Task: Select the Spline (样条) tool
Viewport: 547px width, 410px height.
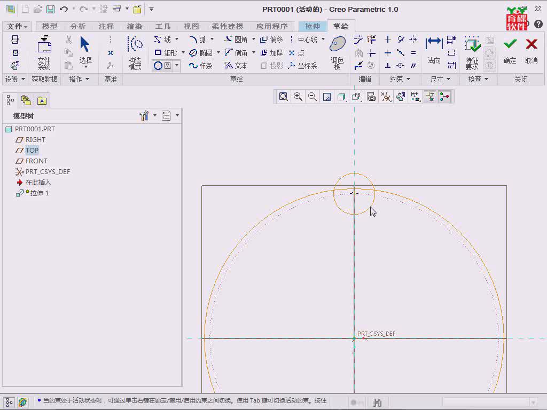Action: (x=201, y=66)
